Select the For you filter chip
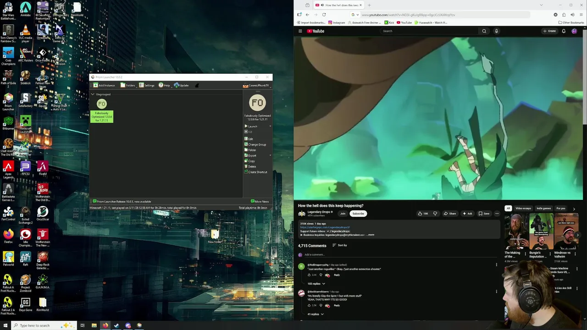 pos(561,209)
